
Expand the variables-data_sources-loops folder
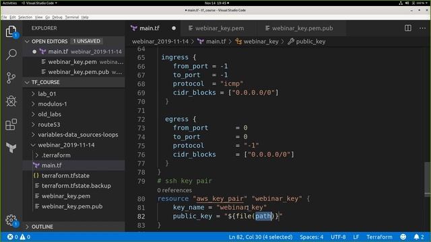[x=33, y=134]
